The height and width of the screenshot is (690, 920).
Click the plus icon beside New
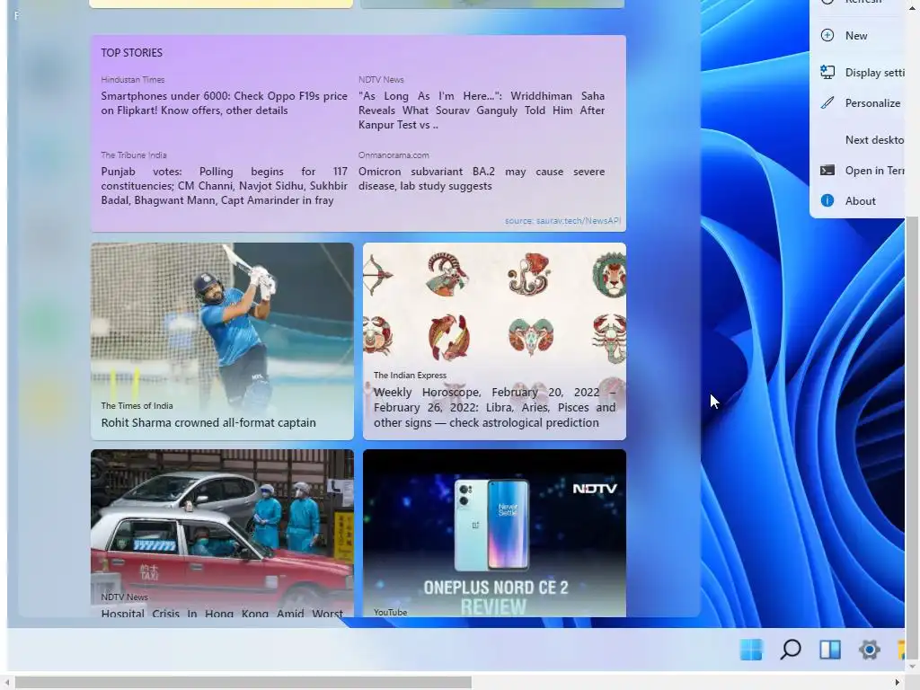point(827,35)
